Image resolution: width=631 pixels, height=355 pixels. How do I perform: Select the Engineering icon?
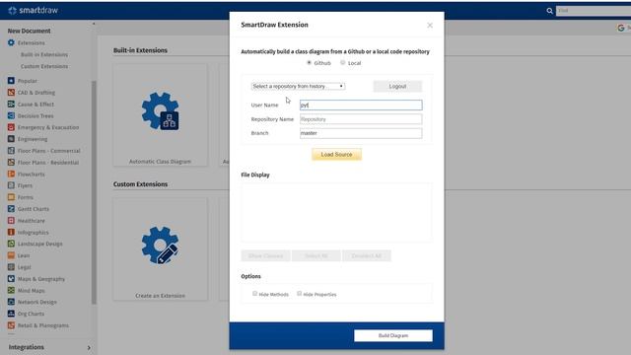coord(11,139)
